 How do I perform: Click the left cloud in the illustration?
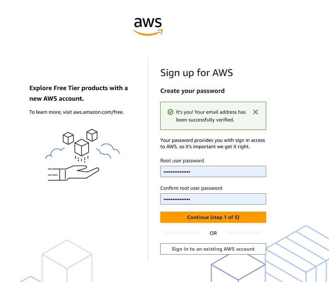pyautogui.click(x=55, y=153)
